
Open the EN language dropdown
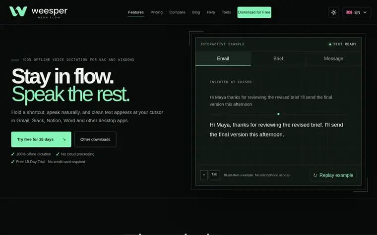[x=357, y=12]
